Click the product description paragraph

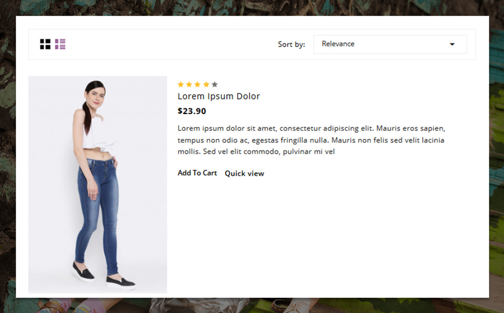tap(311, 140)
